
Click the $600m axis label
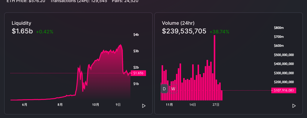coord(279,46)
